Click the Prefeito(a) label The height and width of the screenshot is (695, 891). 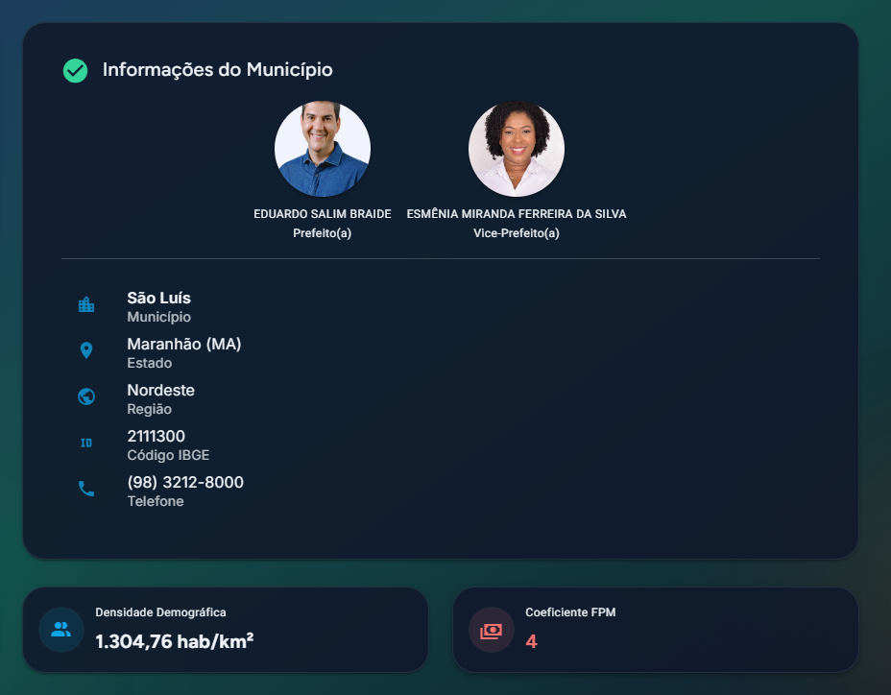[323, 232]
